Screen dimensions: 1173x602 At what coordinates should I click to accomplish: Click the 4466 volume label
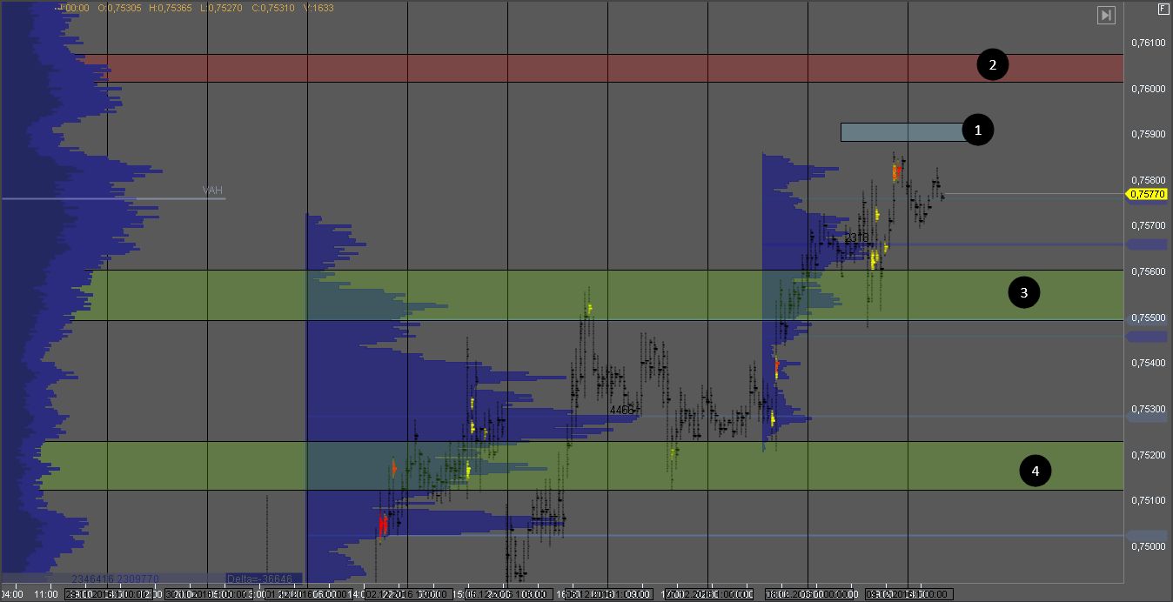click(x=621, y=410)
